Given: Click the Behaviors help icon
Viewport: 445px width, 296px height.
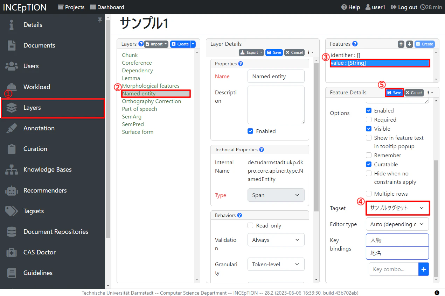Looking at the screenshot, I should 239,215.
